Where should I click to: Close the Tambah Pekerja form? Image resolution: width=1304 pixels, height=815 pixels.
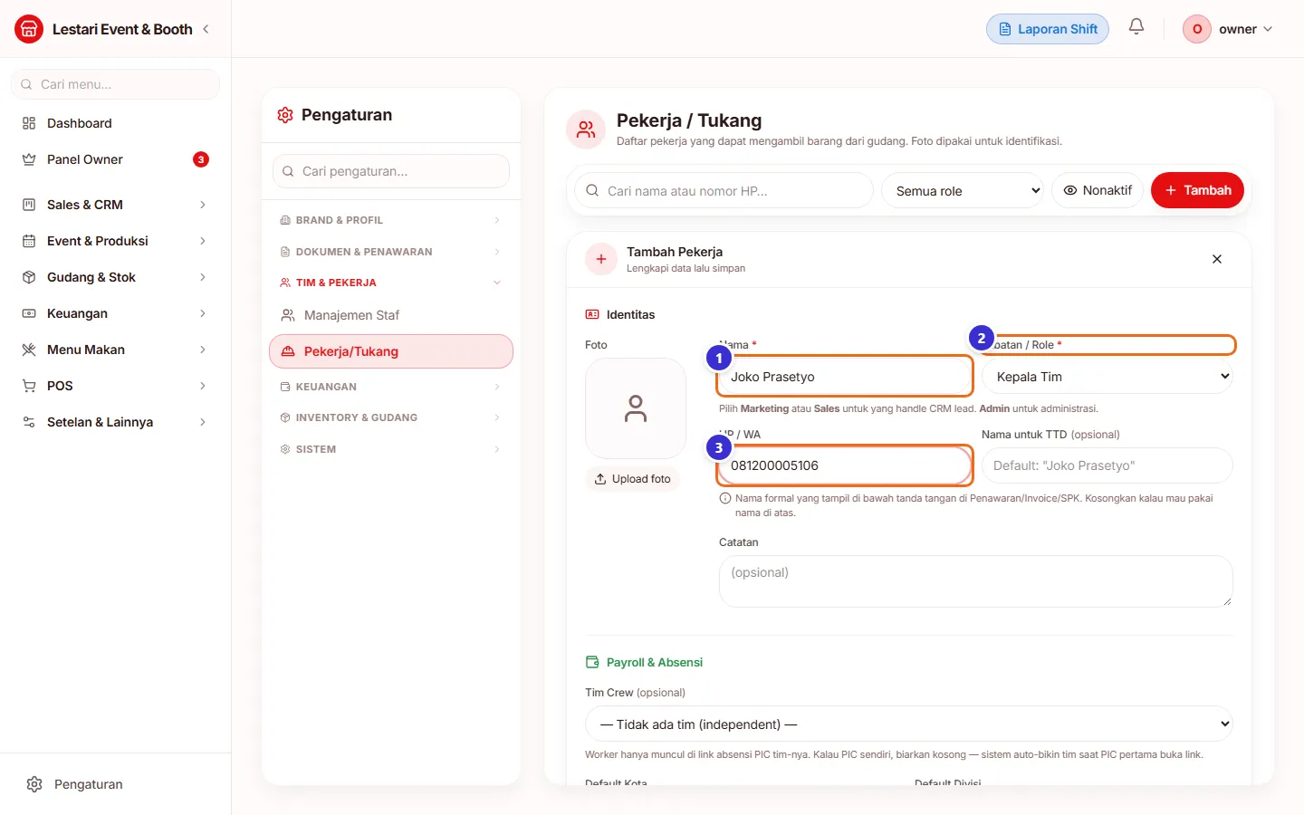(x=1217, y=259)
